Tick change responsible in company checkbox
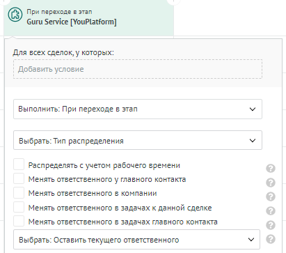 pyautogui.click(x=19, y=193)
